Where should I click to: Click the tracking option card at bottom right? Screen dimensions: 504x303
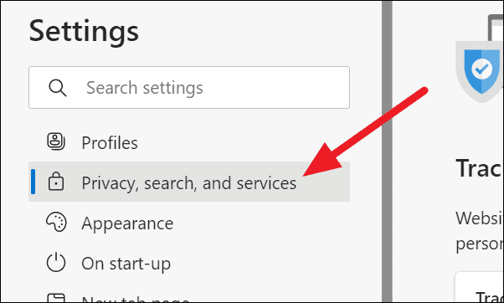(x=479, y=287)
